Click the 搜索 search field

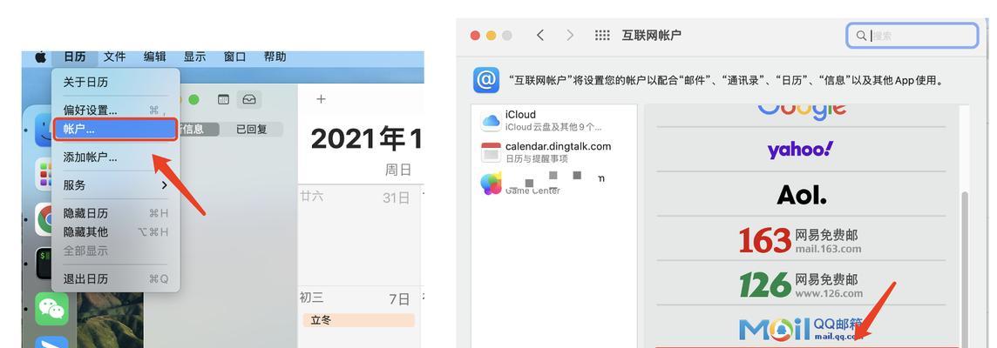[x=912, y=36]
